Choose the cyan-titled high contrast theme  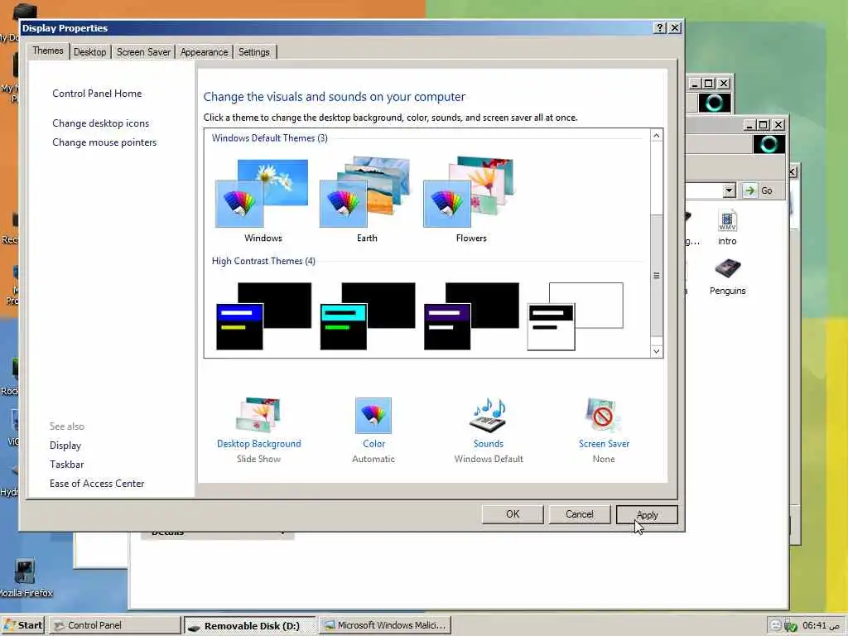click(367, 316)
